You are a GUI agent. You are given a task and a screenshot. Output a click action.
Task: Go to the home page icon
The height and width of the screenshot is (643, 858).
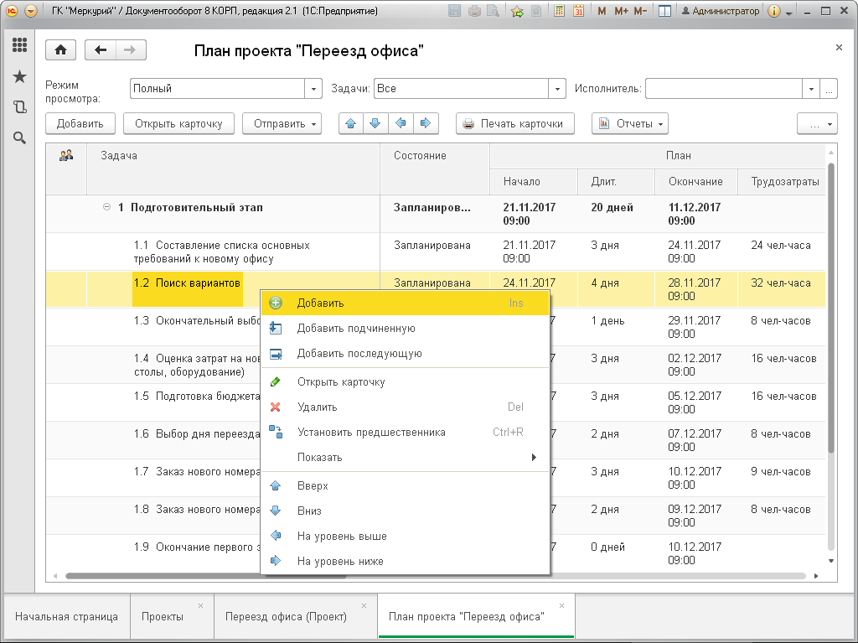[x=60, y=50]
